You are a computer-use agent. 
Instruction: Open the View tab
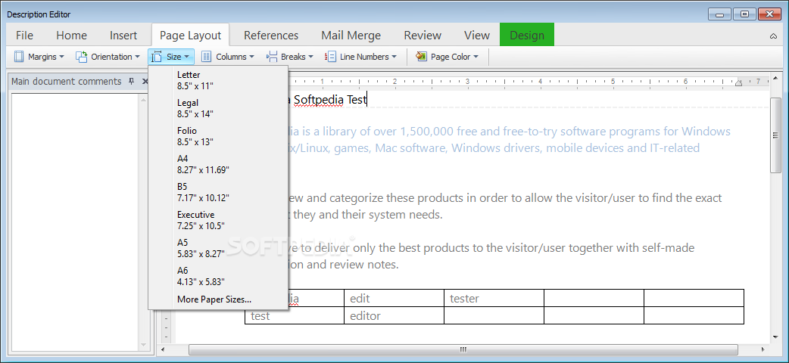pyautogui.click(x=477, y=36)
